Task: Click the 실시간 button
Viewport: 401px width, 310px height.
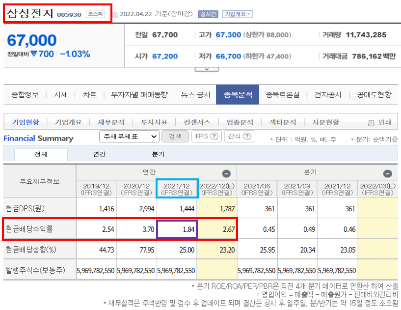Action: (x=208, y=14)
